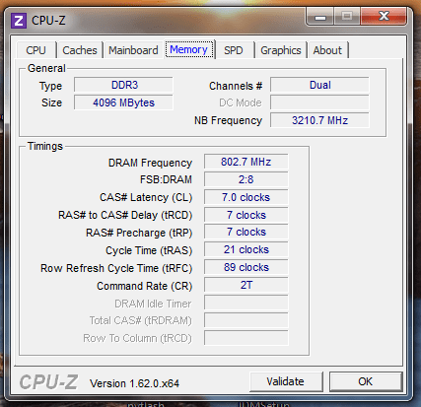Click the FSB:DRAM 2:8 ratio value
This screenshot has height=407, width=421.
click(x=246, y=179)
